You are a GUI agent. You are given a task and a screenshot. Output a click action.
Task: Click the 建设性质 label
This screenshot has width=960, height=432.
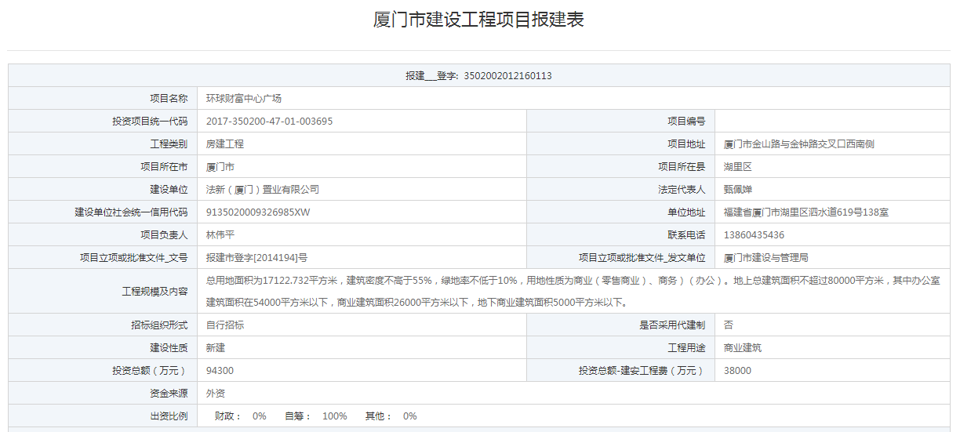[169, 348]
